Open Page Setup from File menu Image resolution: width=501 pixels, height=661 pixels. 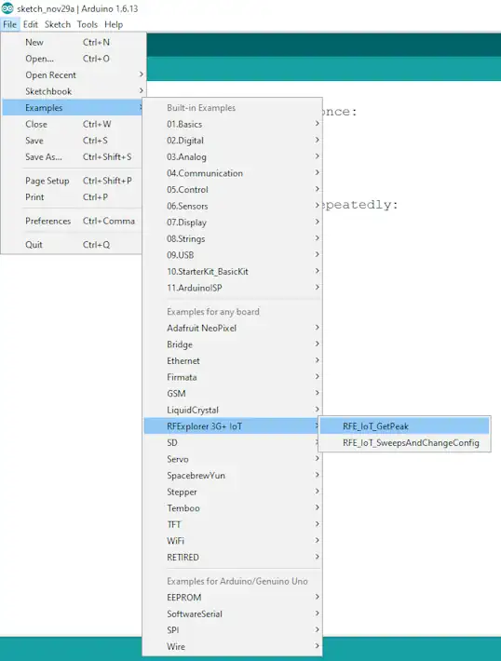[74, 181]
